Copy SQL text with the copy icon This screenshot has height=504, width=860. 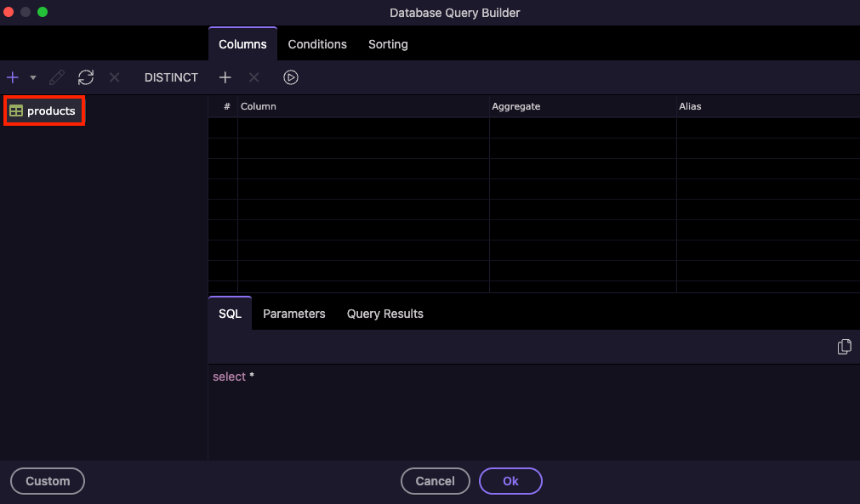pos(844,347)
